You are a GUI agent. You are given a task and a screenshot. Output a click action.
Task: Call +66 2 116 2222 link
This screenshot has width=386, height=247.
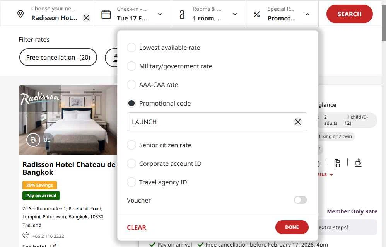(48, 236)
